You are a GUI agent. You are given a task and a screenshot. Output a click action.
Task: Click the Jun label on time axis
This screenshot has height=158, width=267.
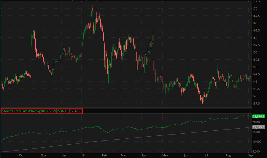tap(185, 155)
